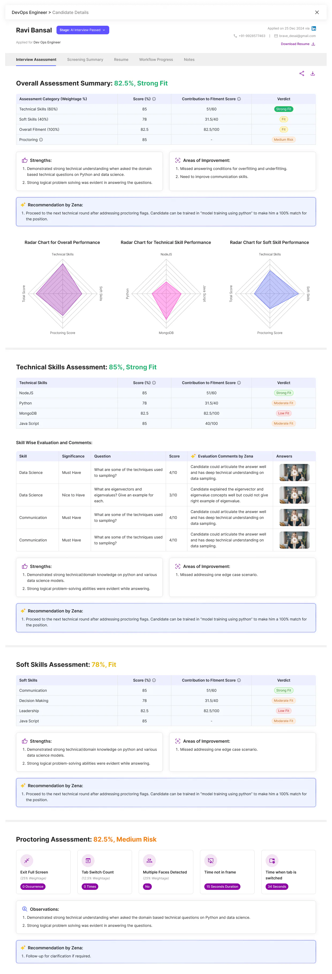
Task: Play the last Communication row answer video
Action: point(294,540)
